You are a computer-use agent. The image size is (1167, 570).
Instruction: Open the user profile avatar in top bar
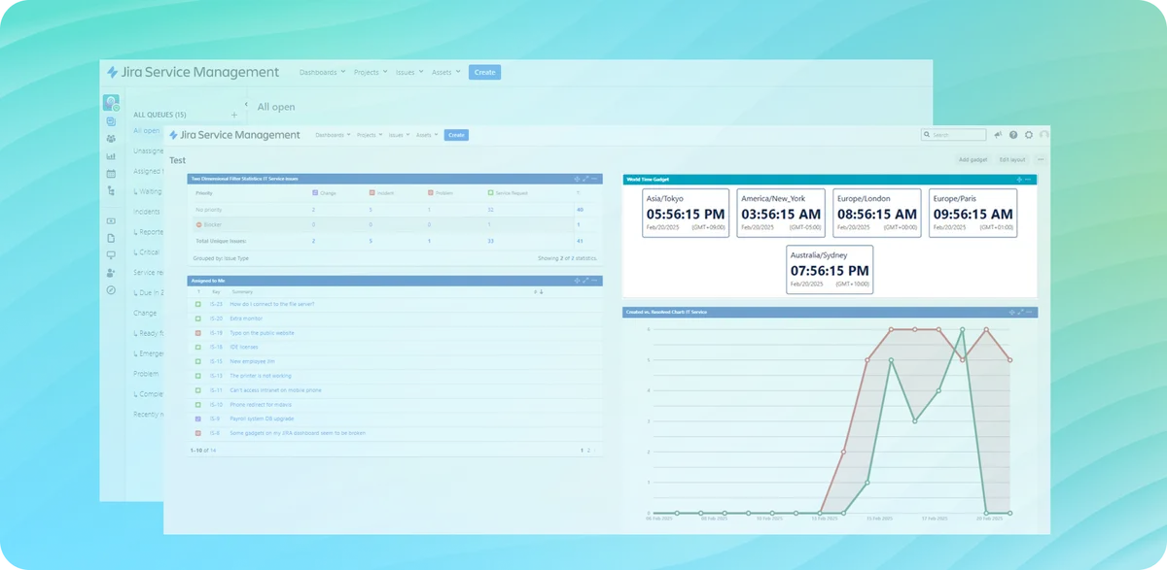[1043, 135]
